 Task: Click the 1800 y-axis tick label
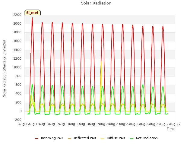17,32
